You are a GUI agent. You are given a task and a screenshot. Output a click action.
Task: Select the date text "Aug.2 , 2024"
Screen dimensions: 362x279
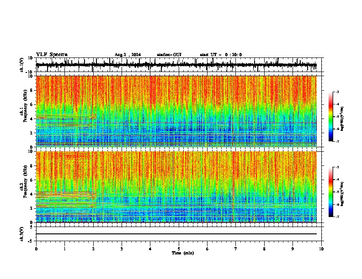pyautogui.click(x=128, y=55)
